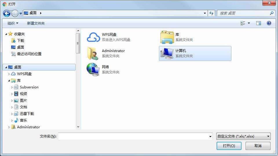Select the WPS网盘 cloud icon item
This screenshot has width=278, height=156.
[94, 37]
